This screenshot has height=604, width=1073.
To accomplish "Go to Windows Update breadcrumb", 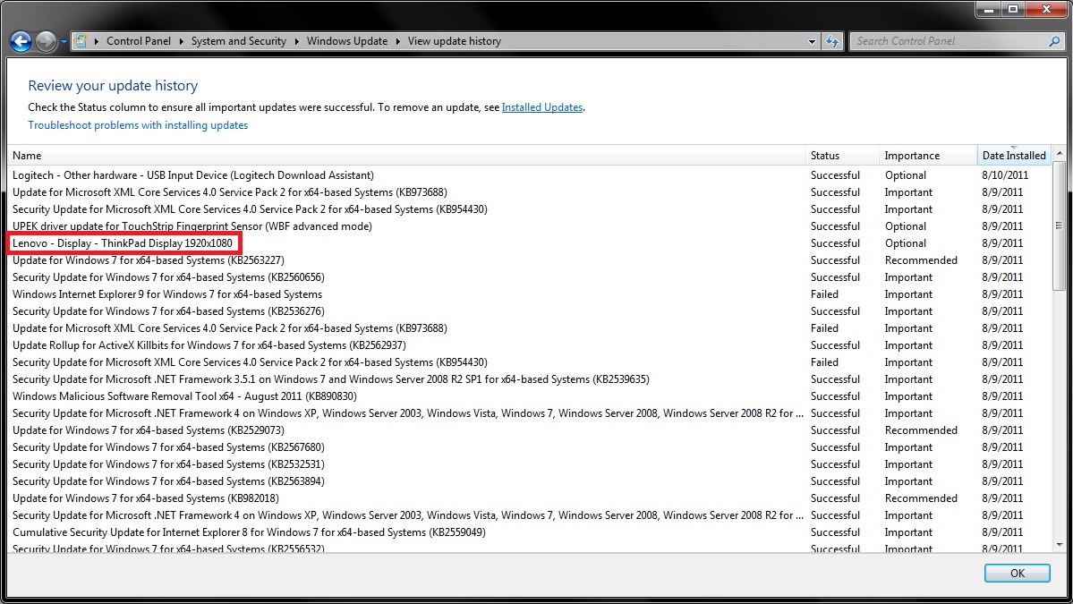I will [x=347, y=41].
